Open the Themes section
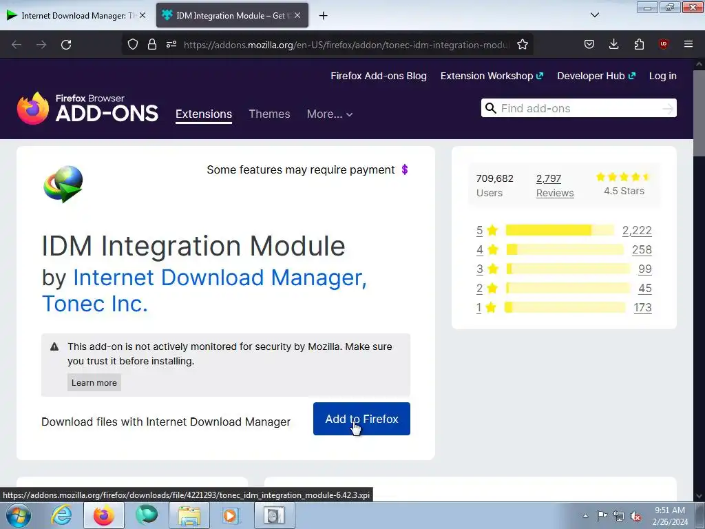The height and width of the screenshot is (529, 705). (x=269, y=114)
